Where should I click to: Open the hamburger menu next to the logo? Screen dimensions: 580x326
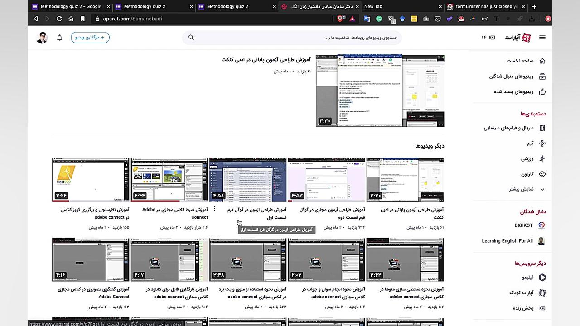coord(542,38)
